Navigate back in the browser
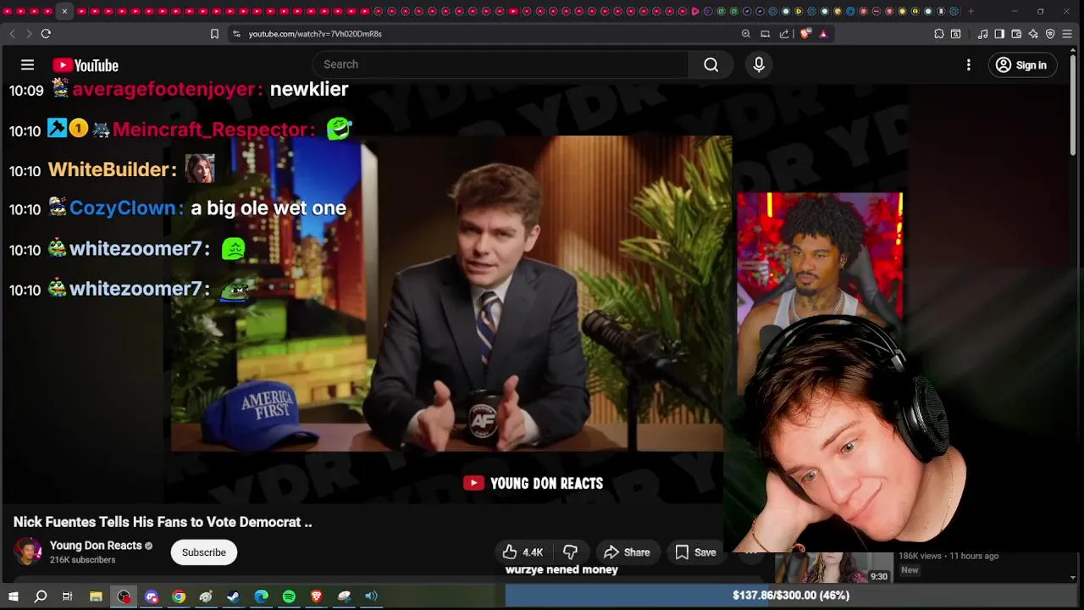The height and width of the screenshot is (610, 1084). tap(12, 34)
